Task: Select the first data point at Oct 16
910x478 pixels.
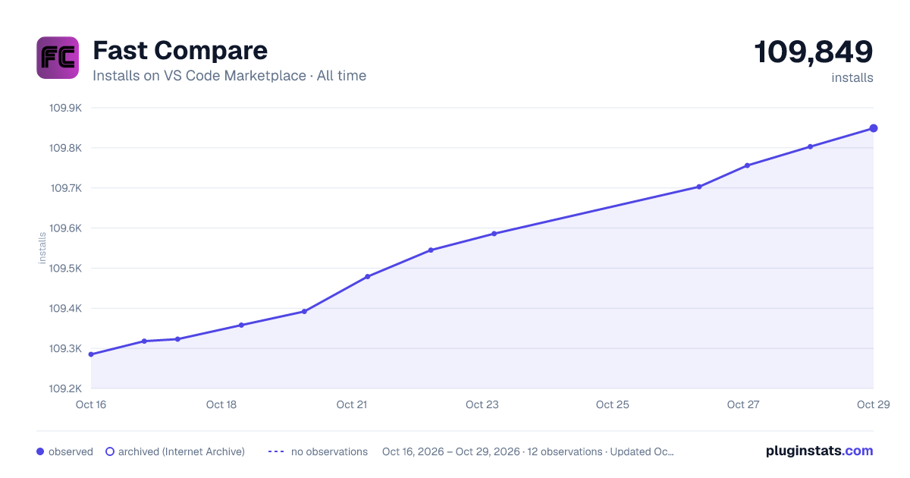Action: [91, 354]
